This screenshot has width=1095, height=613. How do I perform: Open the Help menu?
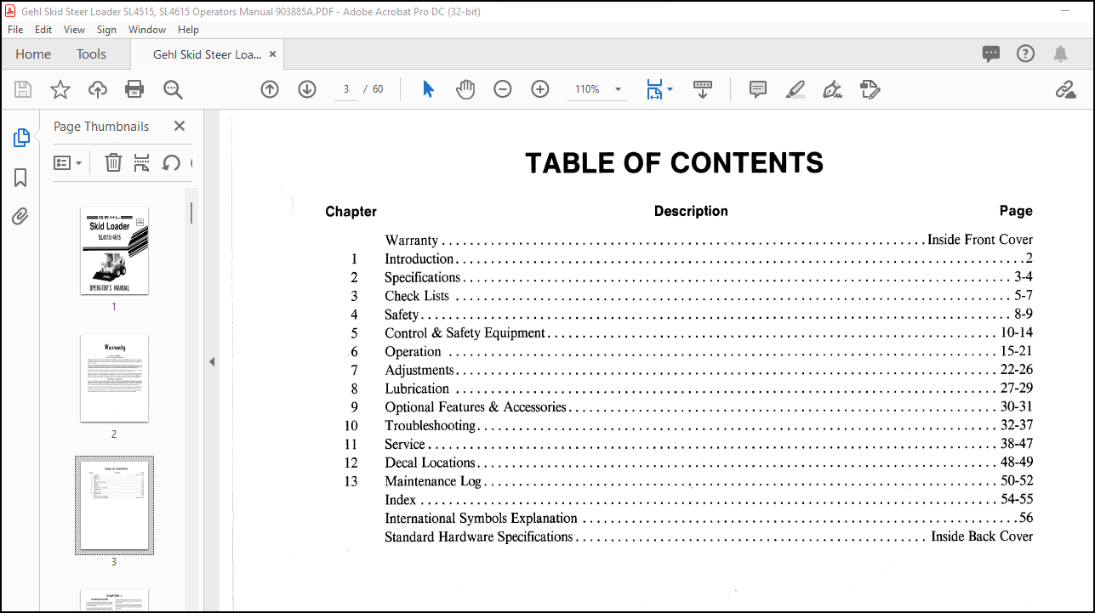[x=188, y=30]
